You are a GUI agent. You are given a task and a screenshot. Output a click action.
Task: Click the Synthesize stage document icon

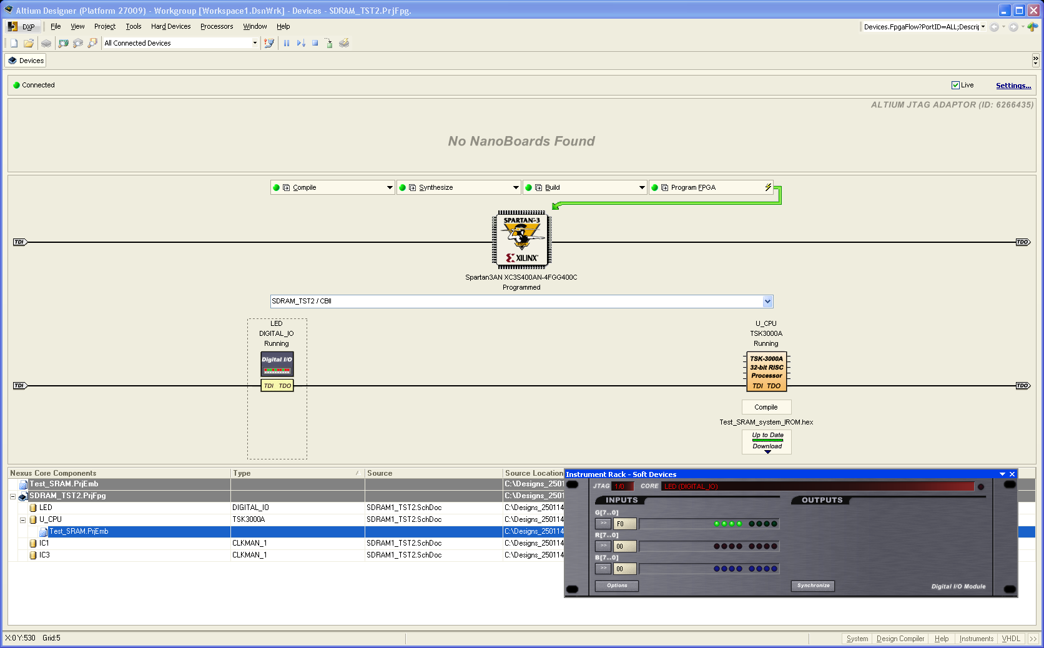[x=413, y=187]
